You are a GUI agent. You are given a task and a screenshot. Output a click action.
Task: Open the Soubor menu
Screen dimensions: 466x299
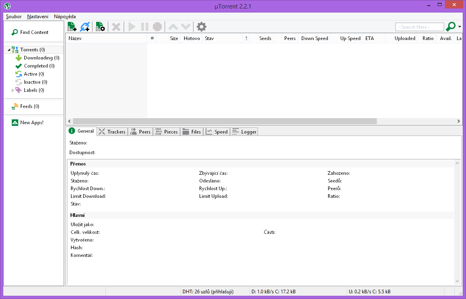coord(14,17)
